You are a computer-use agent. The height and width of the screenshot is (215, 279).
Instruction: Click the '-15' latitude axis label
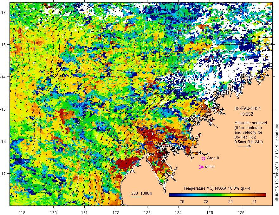pos(3,109)
